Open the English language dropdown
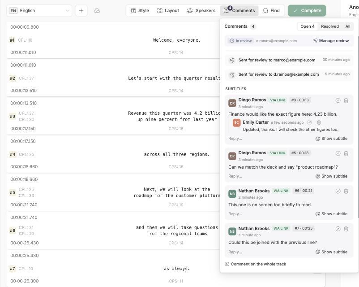 click(39, 11)
